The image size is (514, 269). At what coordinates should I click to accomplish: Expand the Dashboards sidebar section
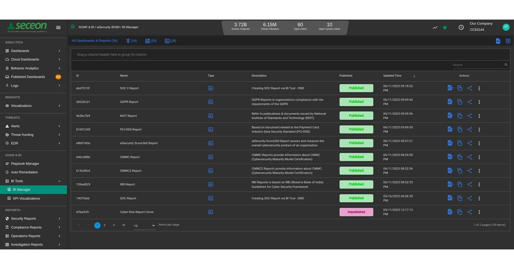click(33, 51)
